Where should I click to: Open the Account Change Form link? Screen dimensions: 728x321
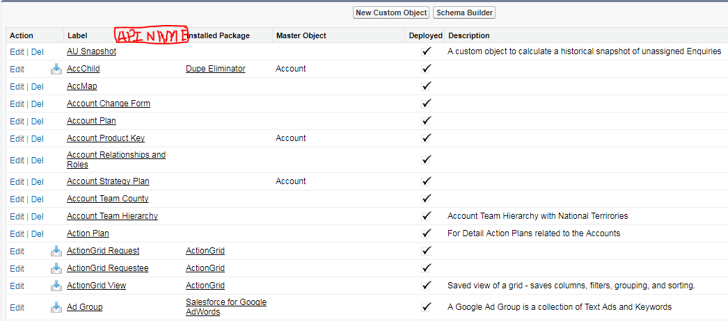tap(108, 104)
